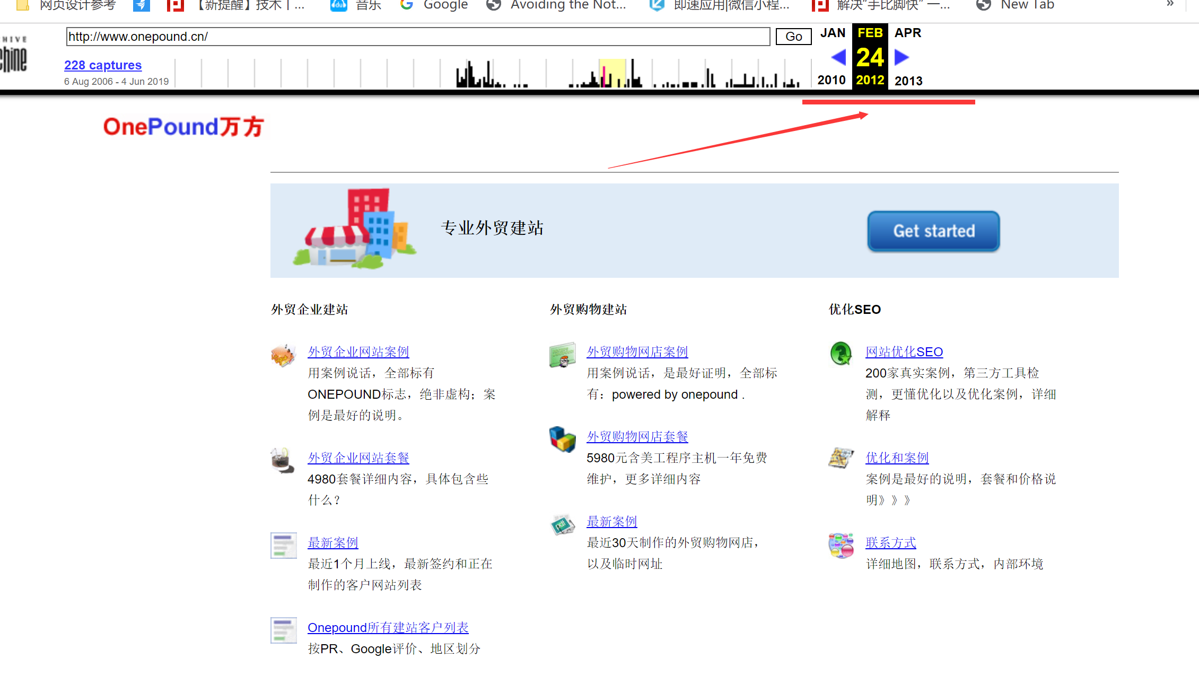
Task: Click the 外贸购物建站 heading
Action: click(x=588, y=310)
